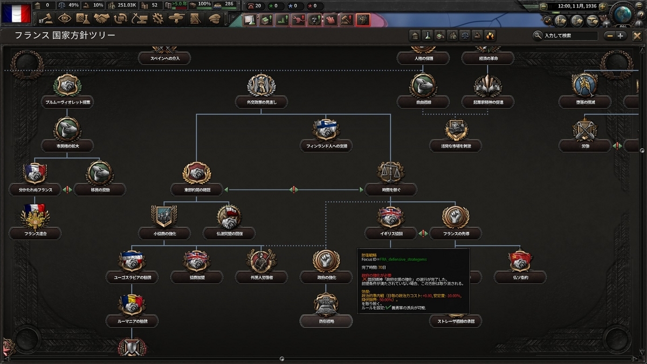647x364 pixels.
Task: Open the construction alert in the alerts bar
Action: click(265, 20)
